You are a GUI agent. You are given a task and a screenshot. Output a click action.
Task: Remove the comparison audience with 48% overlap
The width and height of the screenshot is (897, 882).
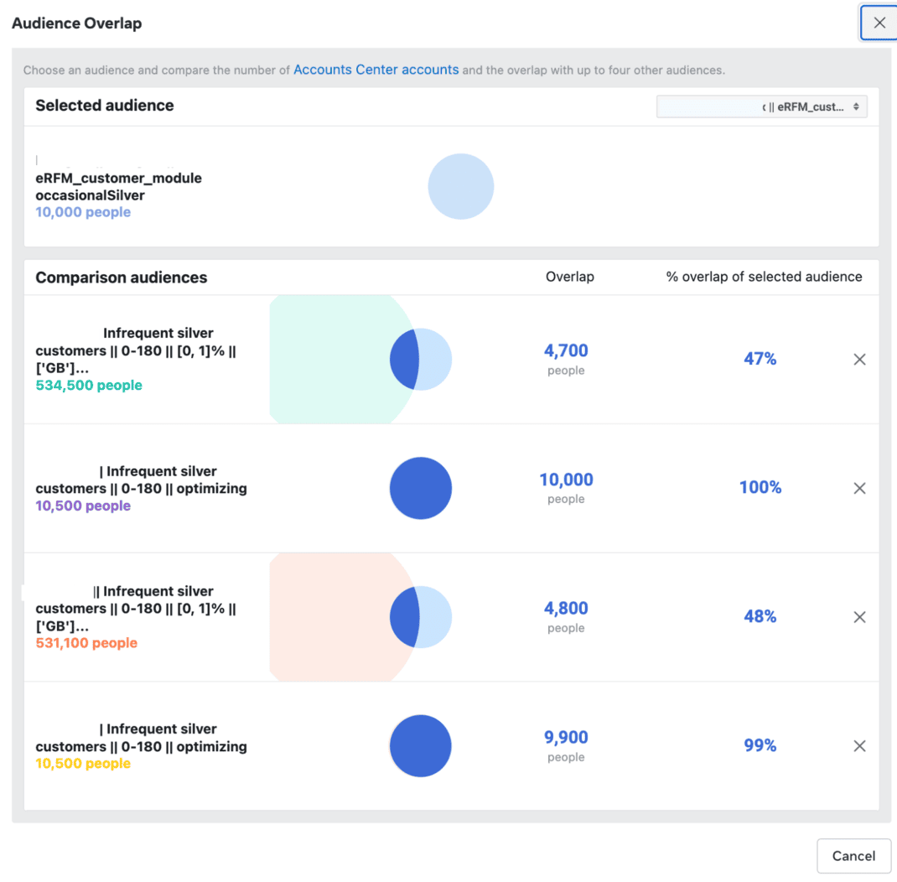pos(859,616)
